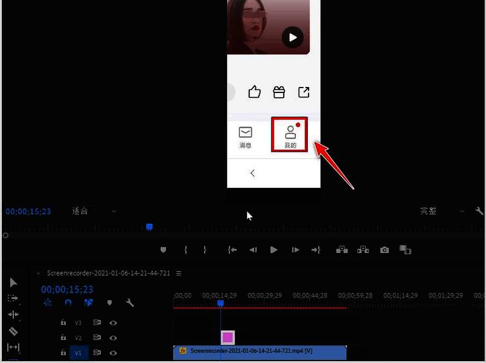
Task: Toggle visibility of track V2
Action: [x=114, y=337]
